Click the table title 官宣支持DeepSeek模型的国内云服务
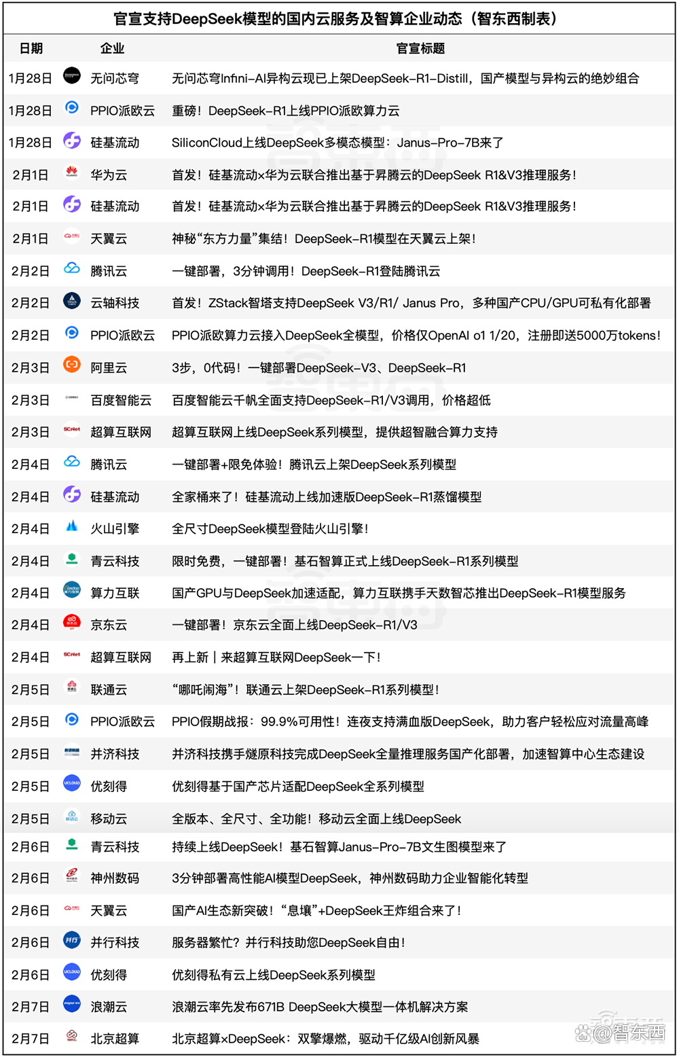The width and height of the screenshot is (679, 1057). (339, 18)
